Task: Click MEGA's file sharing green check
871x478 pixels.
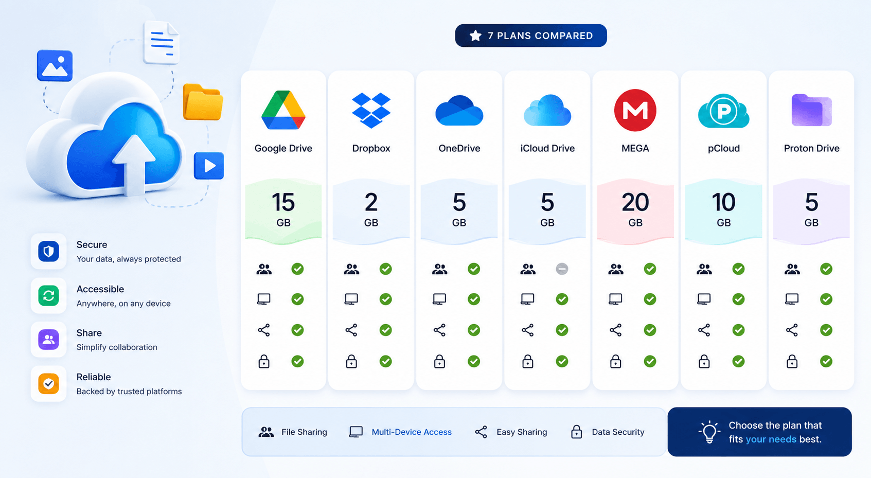Action: pyautogui.click(x=650, y=269)
